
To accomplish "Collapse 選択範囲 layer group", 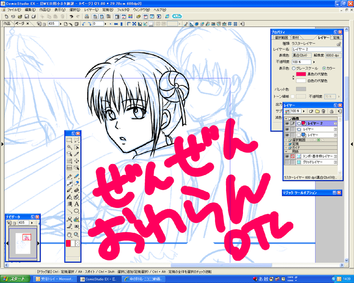I will point(286,140).
